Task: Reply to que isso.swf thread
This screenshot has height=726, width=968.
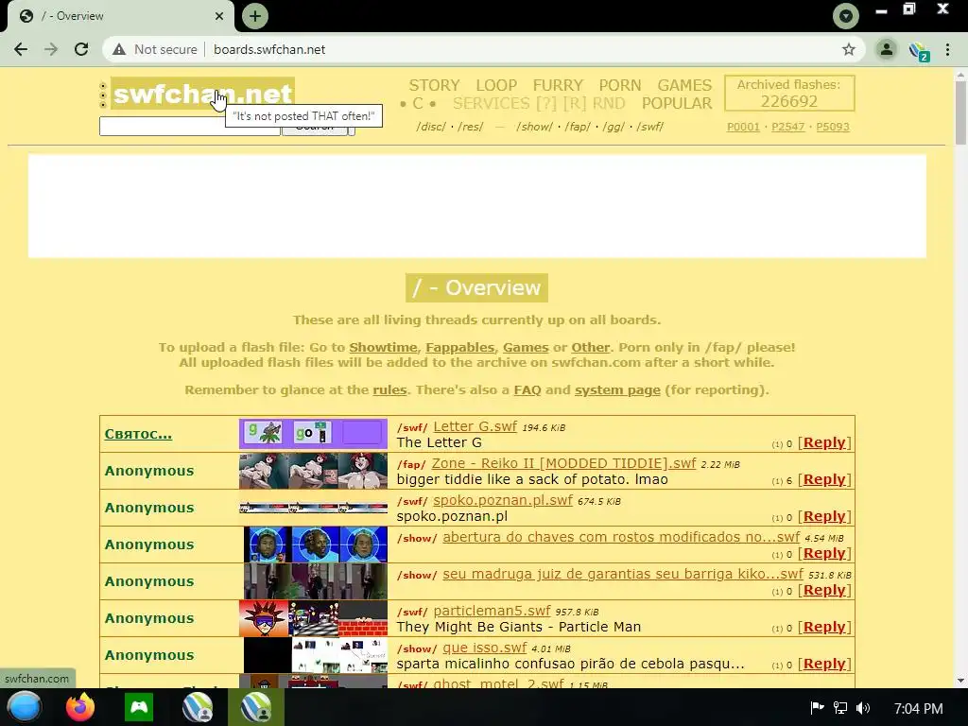Action: [824, 664]
